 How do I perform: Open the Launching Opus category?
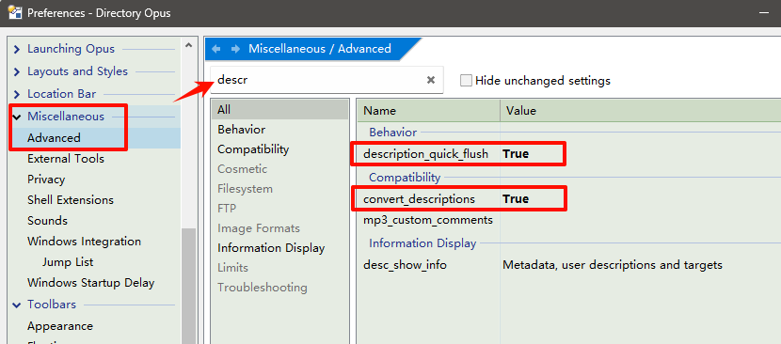71,49
